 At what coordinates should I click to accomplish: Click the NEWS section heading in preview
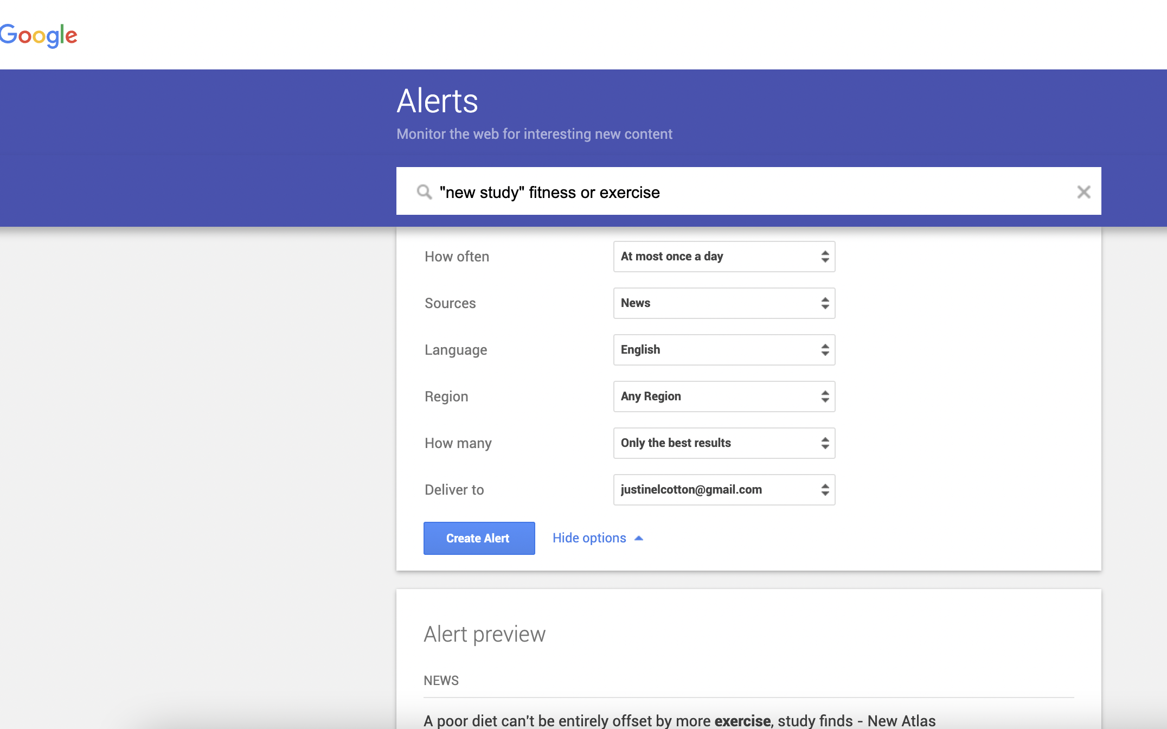[441, 680]
